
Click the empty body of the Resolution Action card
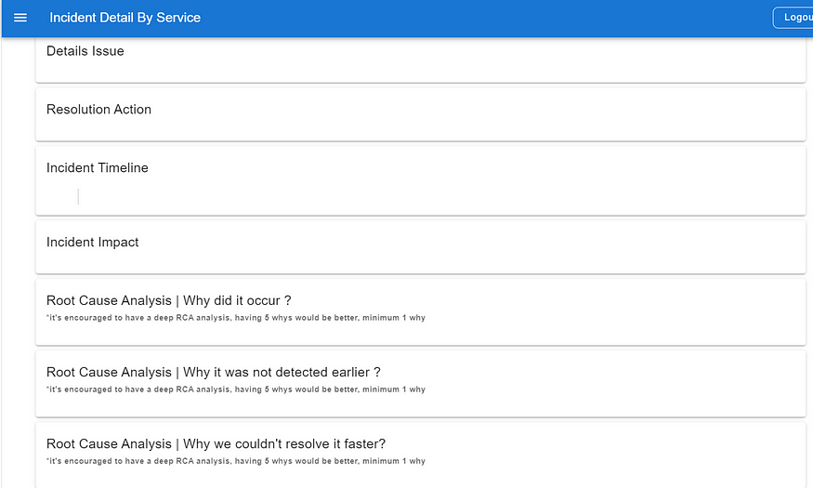pos(420,128)
